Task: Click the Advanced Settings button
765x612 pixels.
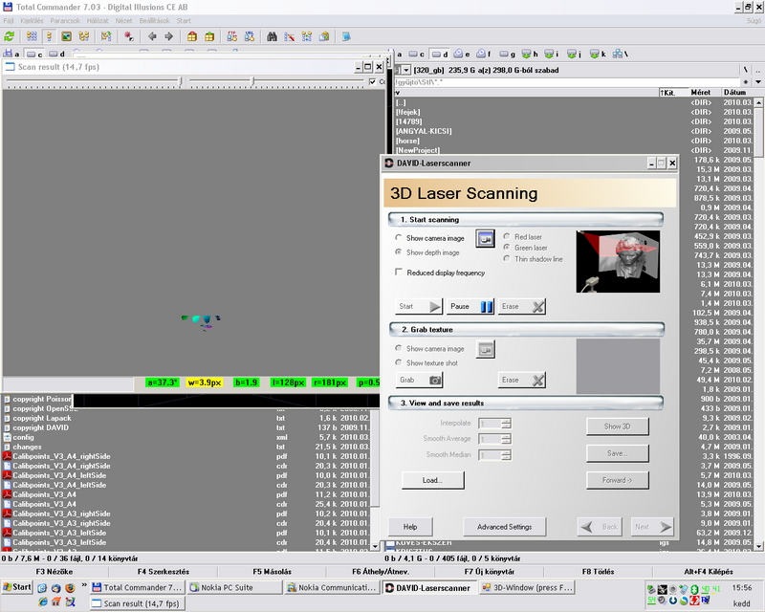Action: pos(504,527)
